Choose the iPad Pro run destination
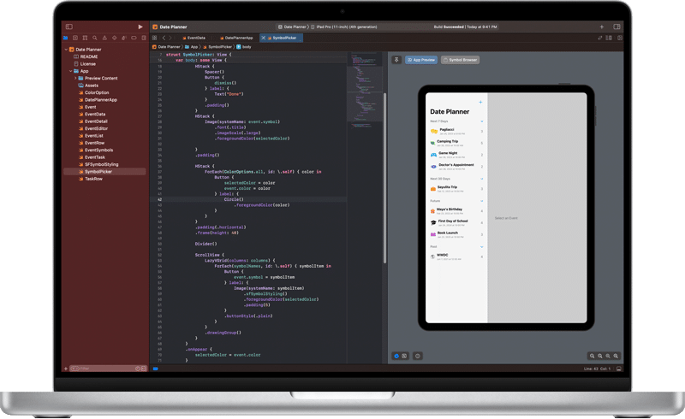This screenshot has width=685, height=419. click(x=344, y=27)
